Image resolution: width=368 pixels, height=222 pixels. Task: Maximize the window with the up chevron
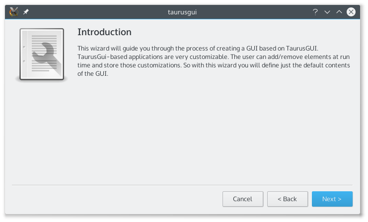[x=339, y=12]
